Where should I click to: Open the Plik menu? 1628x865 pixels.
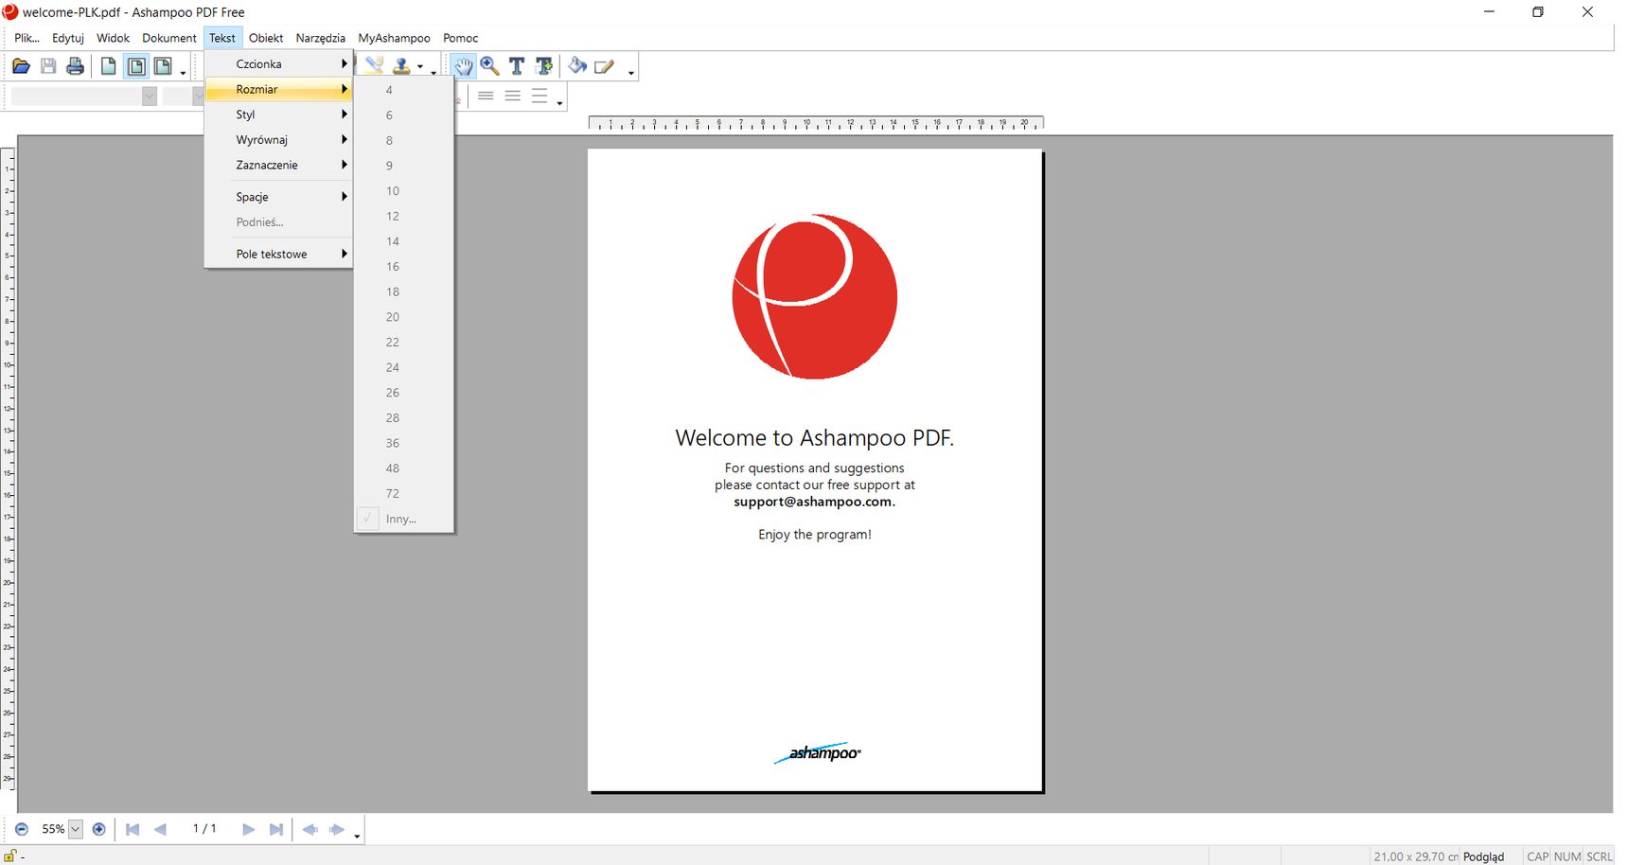click(x=27, y=38)
